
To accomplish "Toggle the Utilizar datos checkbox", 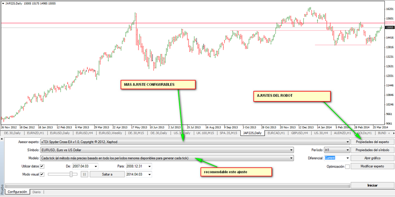I will pyautogui.click(x=42, y=166).
